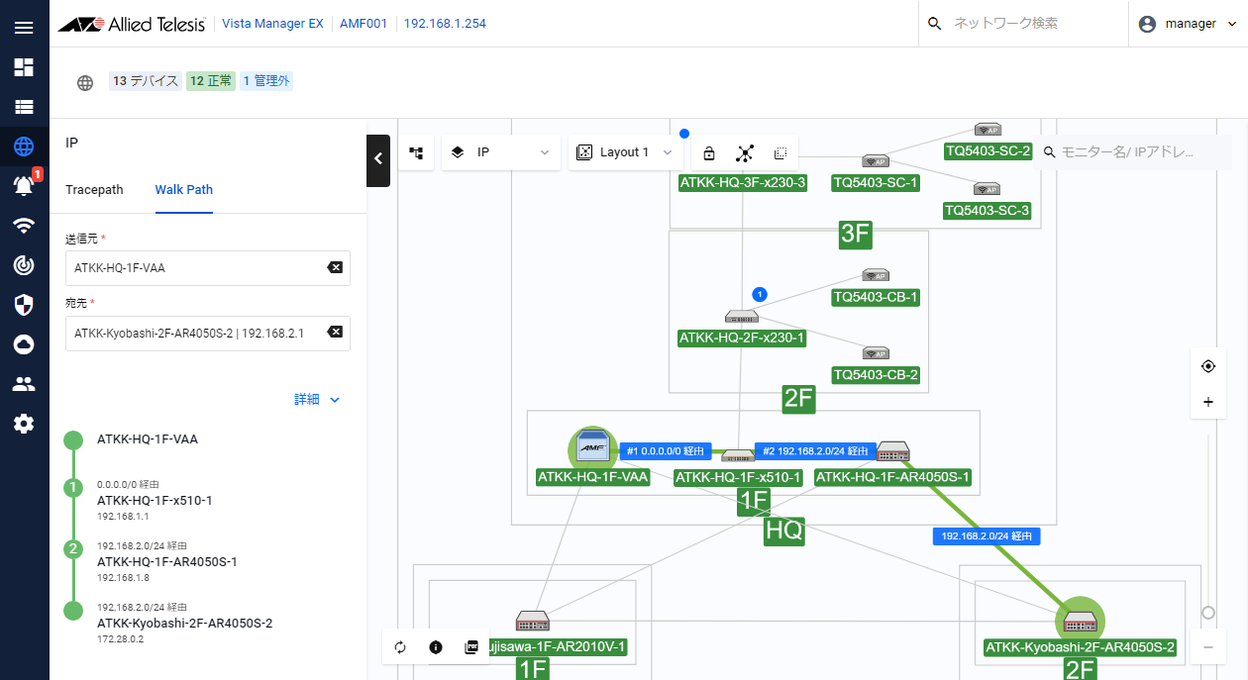
Task: Toggle the hamburger navigation menu
Action: [24, 27]
